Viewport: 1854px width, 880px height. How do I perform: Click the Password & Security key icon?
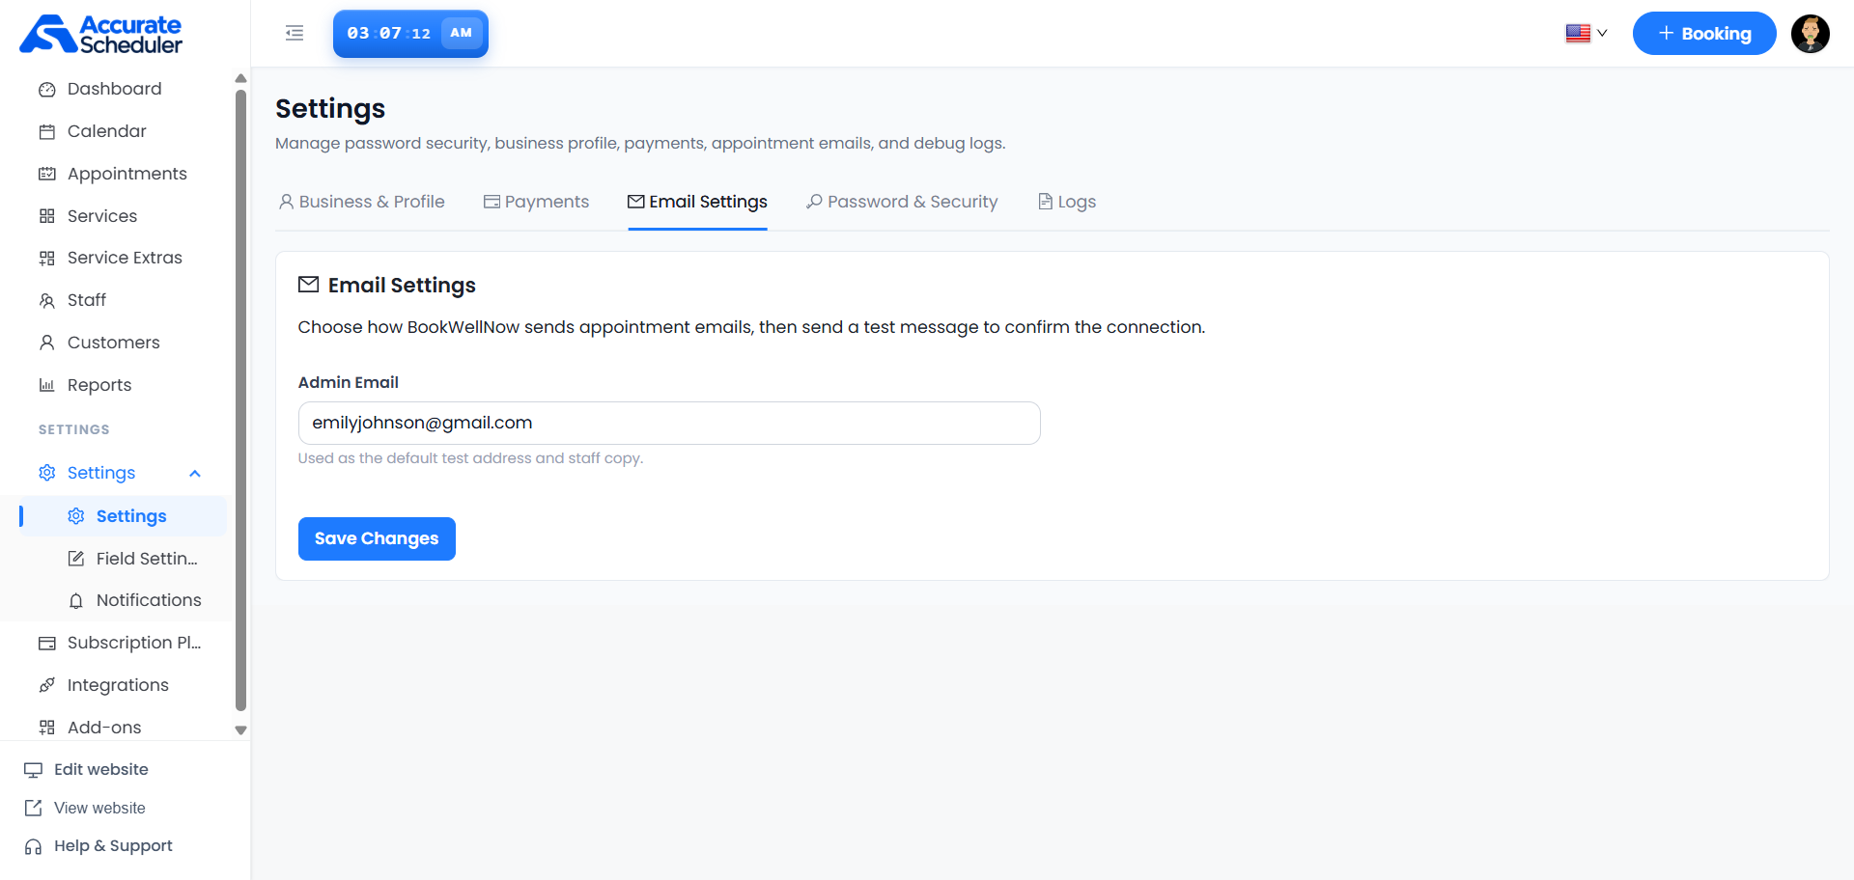(814, 202)
